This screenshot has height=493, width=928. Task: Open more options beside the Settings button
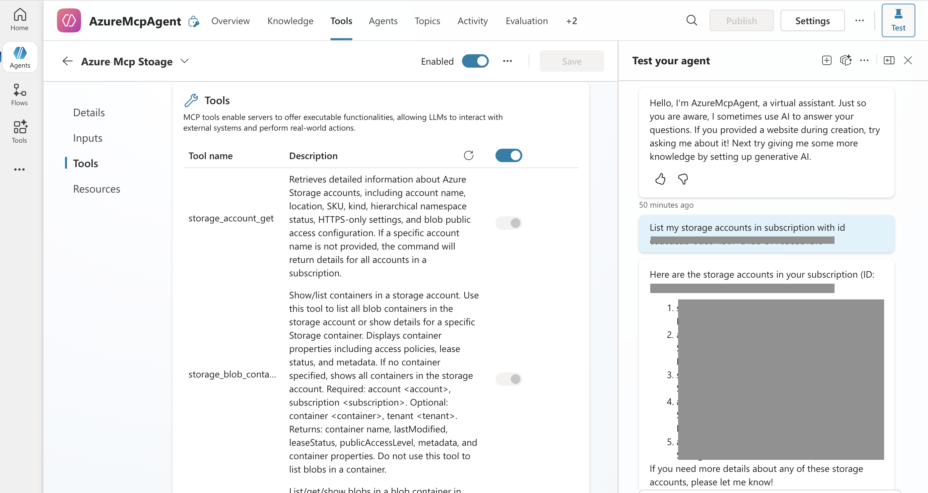pyautogui.click(x=860, y=20)
